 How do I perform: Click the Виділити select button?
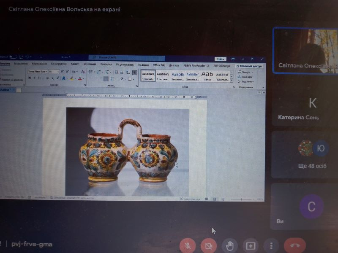coord(245,81)
